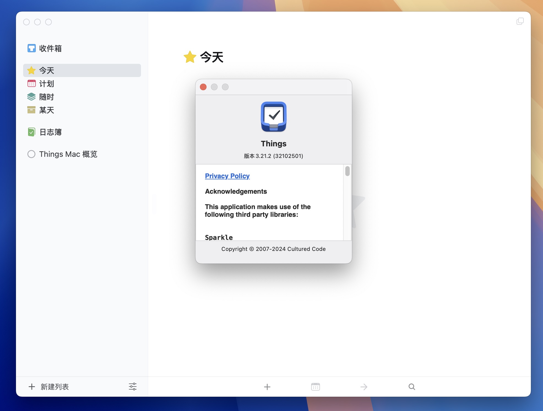
Task: Click the archive box icon beside 某天
Action: 31,110
